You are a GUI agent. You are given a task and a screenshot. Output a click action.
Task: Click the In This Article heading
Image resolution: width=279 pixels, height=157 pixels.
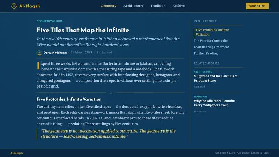click(x=205, y=21)
